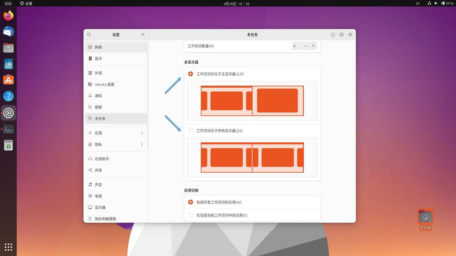Image resolution: width=456 pixels, height=256 pixels.
Task: Open 电源 settings panel
Action: 116,196
